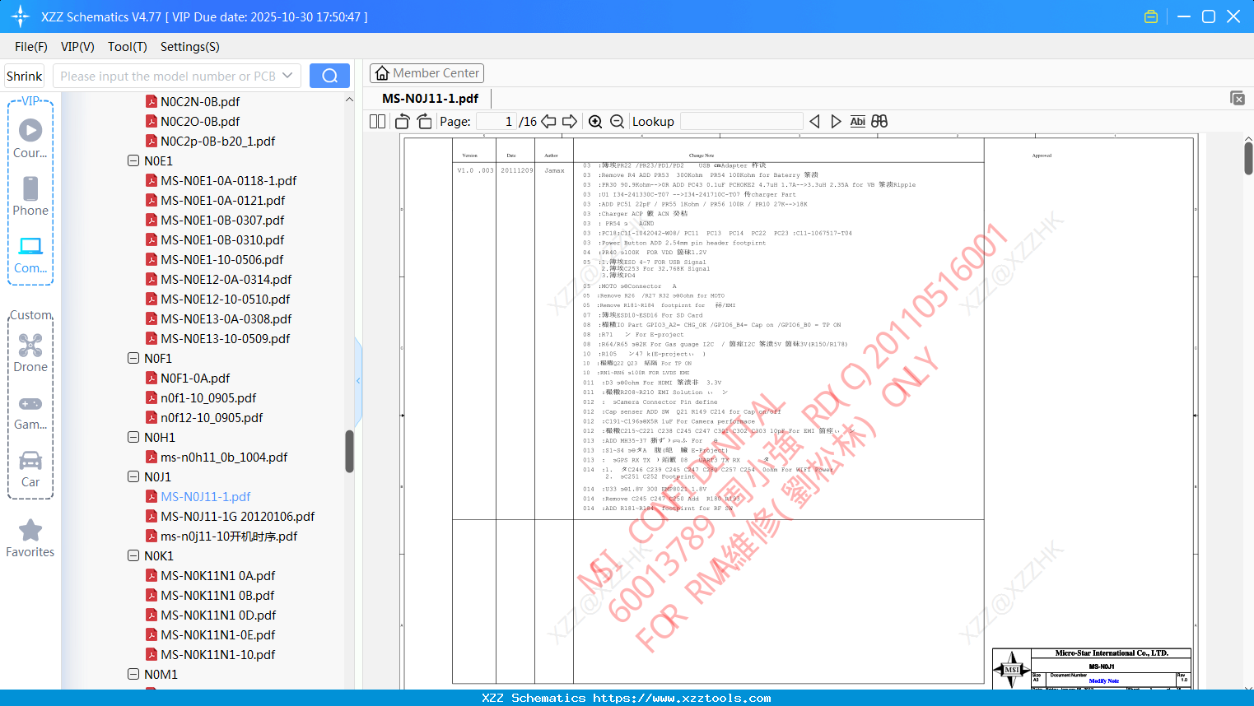Open the File menu
1254x706 pixels.
point(31,47)
